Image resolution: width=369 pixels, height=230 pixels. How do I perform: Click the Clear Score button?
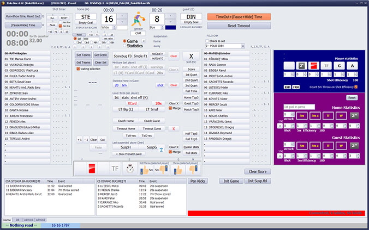click(258, 172)
